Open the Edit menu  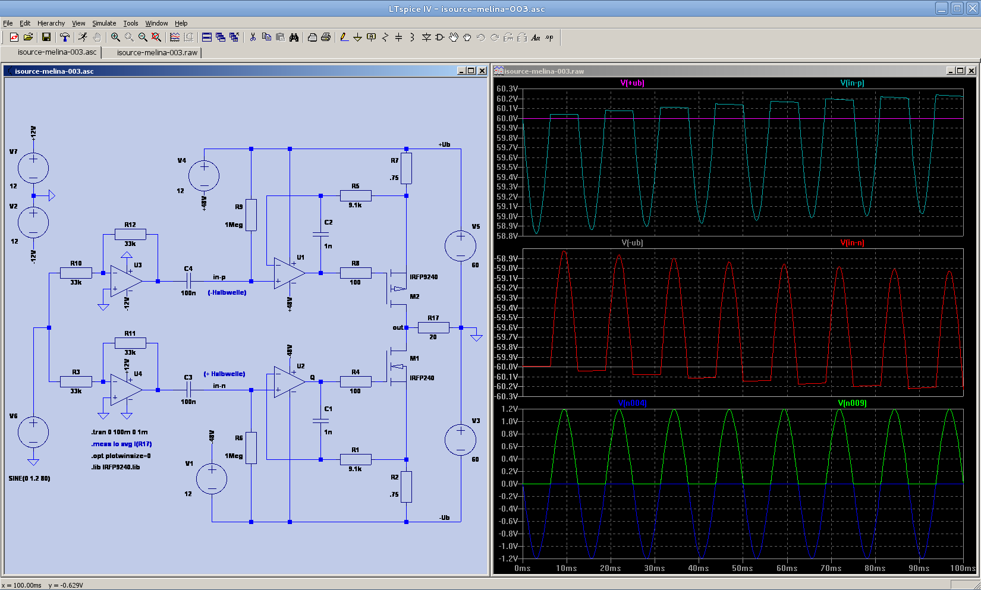click(25, 23)
